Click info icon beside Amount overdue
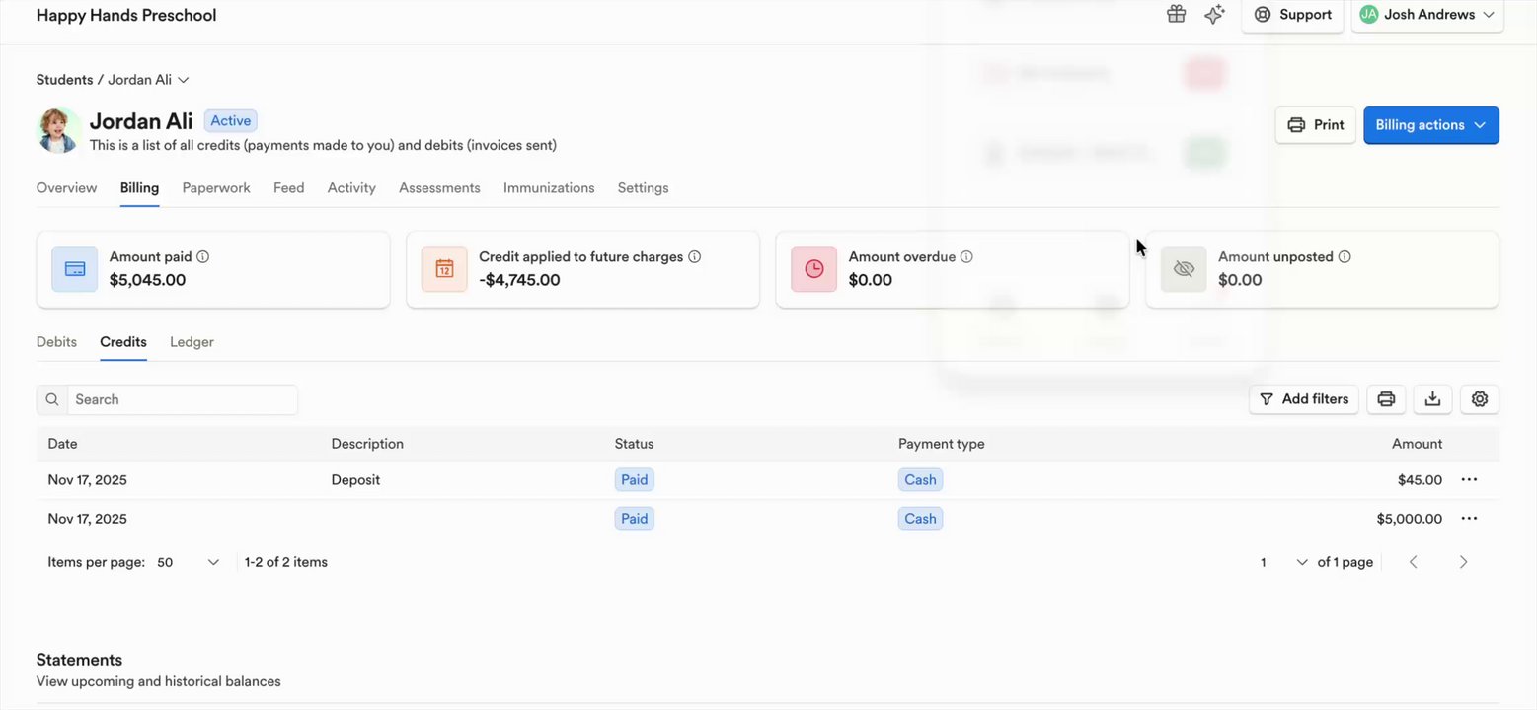This screenshot has height=710, width=1537. 966,257
